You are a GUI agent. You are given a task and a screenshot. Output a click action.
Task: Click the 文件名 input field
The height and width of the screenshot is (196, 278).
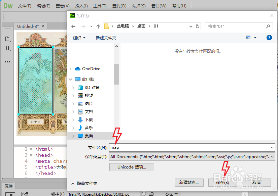click(x=192, y=147)
